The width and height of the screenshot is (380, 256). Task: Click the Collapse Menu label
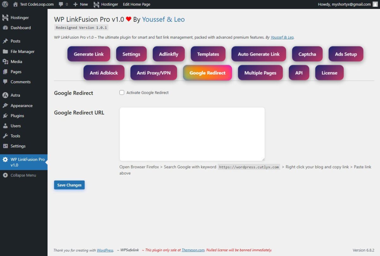pos(23,175)
